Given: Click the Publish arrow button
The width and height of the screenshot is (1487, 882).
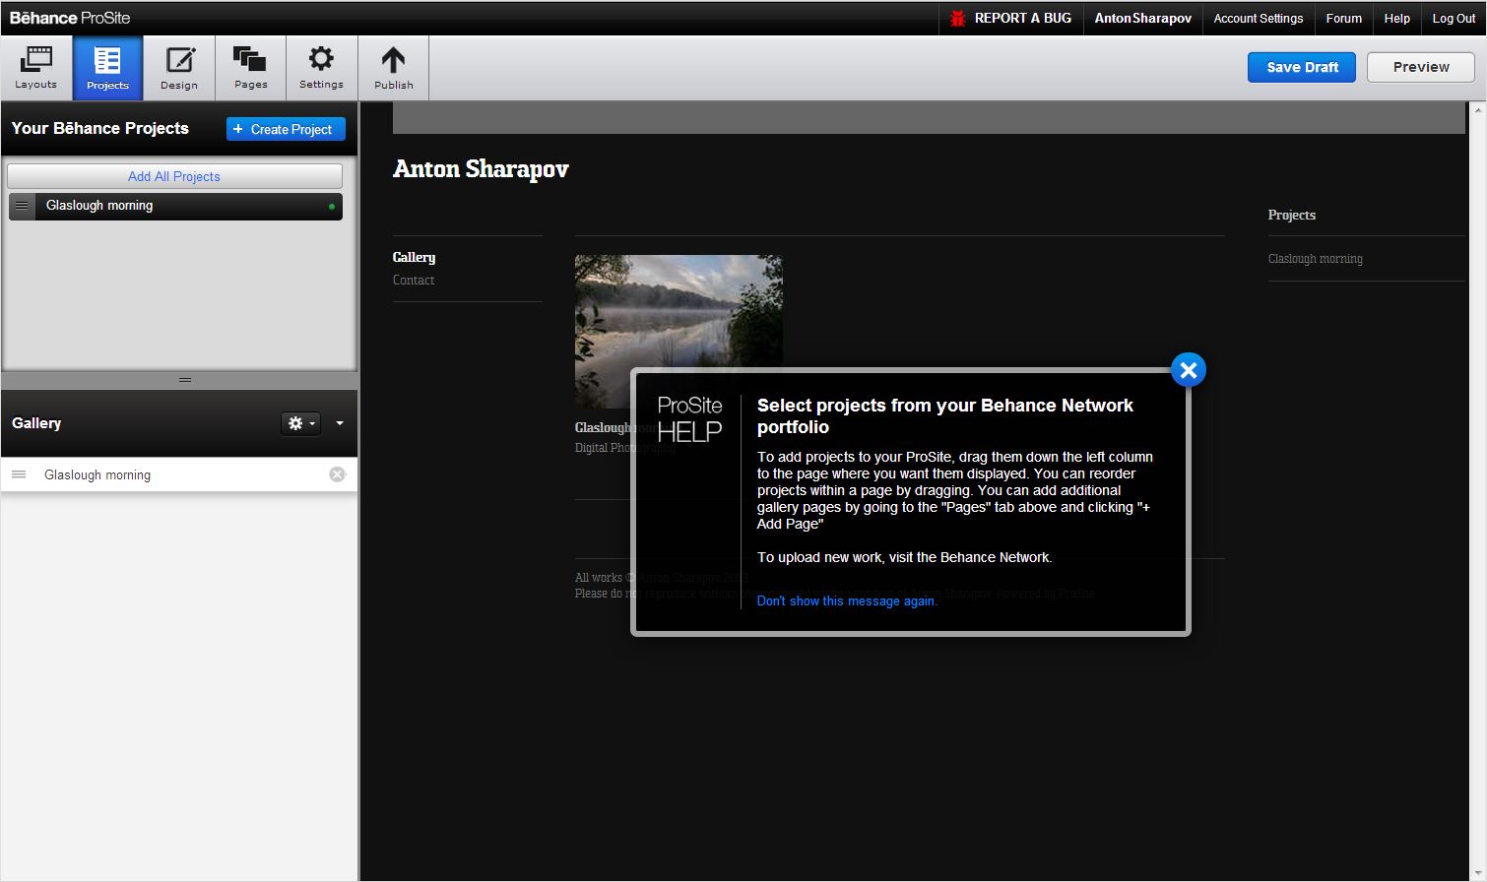Looking at the screenshot, I should (393, 68).
